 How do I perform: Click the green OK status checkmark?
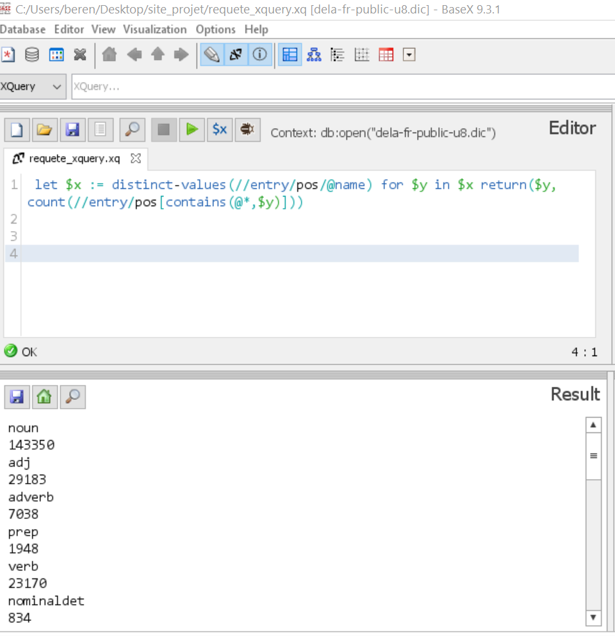11,351
